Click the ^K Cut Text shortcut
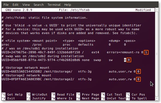 pyautogui.click(x=112, y=94)
